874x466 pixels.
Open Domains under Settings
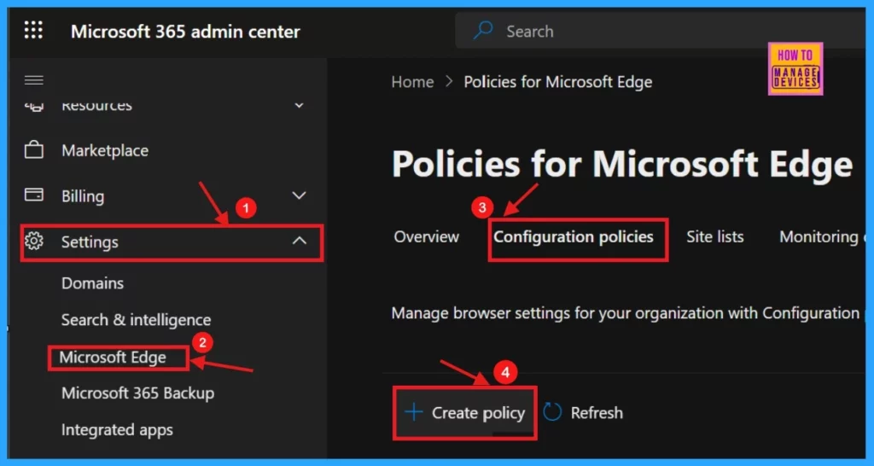tap(92, 283)
